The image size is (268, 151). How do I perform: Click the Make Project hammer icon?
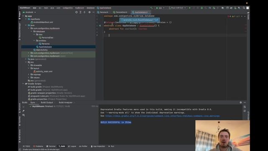(152, 8)
